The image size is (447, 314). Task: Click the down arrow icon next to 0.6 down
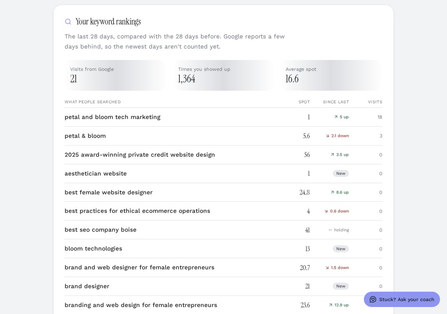326,211
